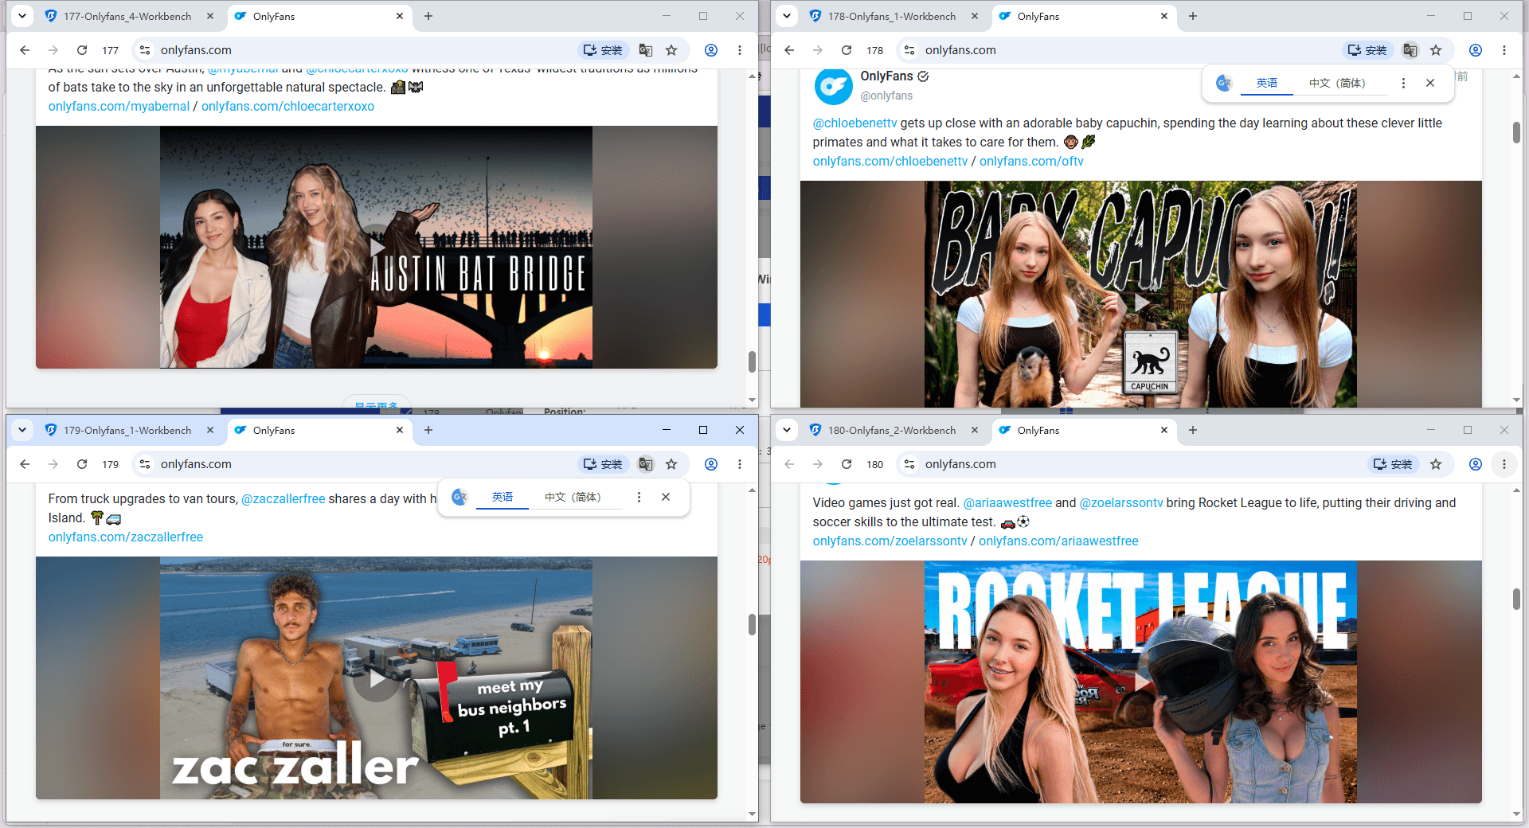Open Chrome menu in window 177
This screenshot has width=1529, height=828.
click(x=740, y=50)
